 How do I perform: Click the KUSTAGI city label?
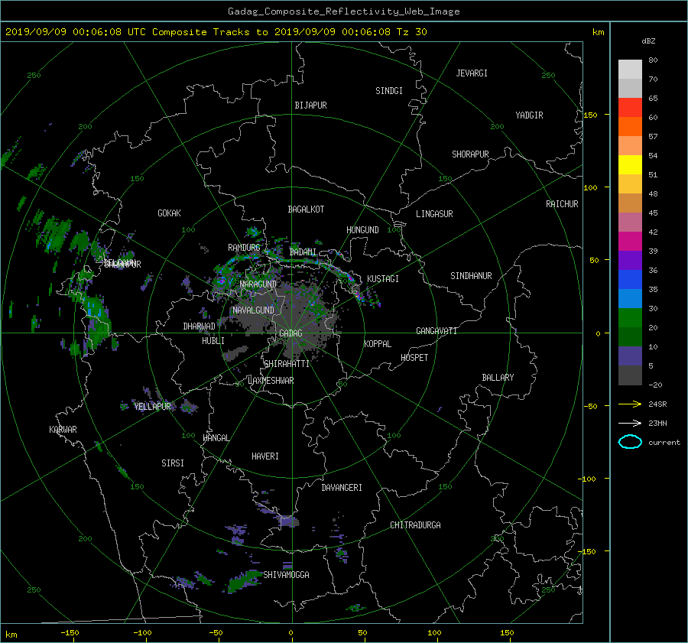pyautogui.click(x=383, y=279)
